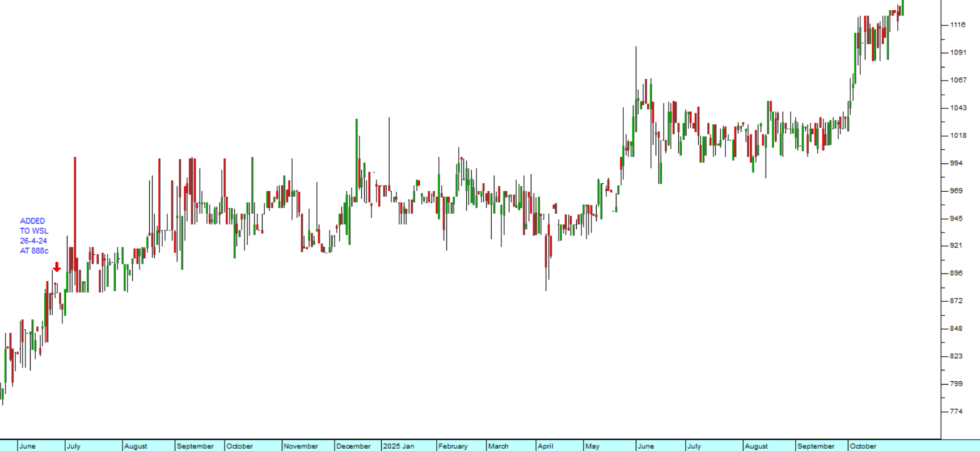
Task: Click the 872 price axis label
Action: [x=956, y=301]
